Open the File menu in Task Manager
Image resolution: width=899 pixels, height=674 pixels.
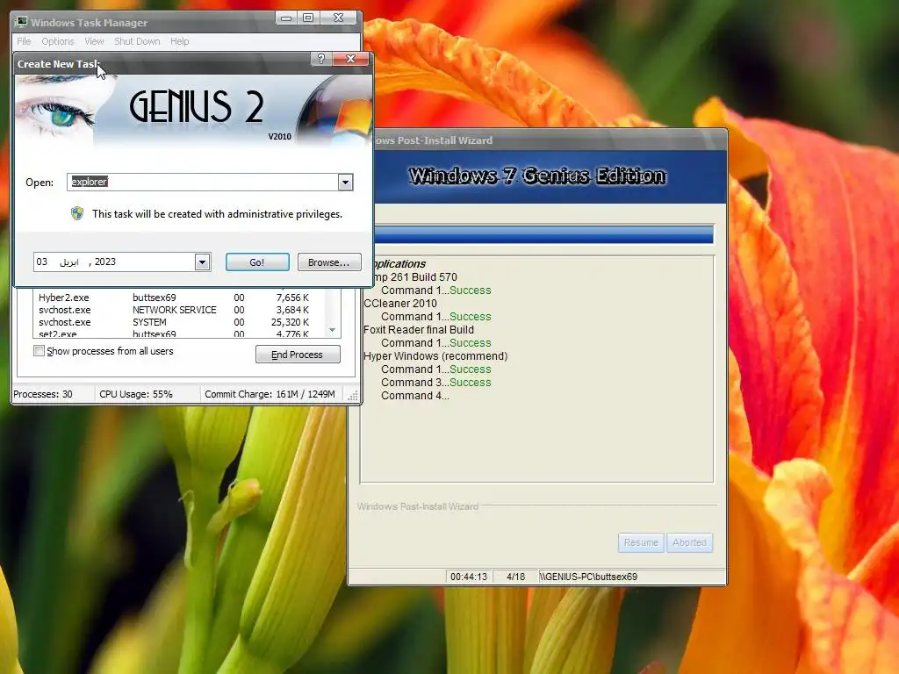24,41
